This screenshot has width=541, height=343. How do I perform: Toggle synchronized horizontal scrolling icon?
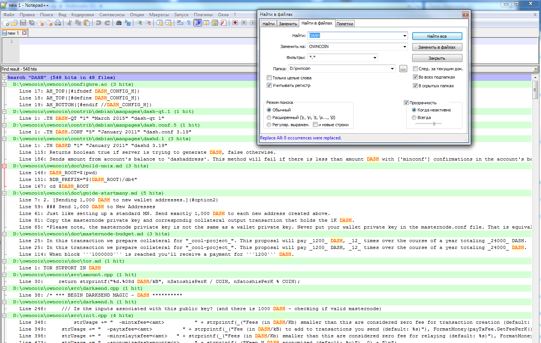168,23
